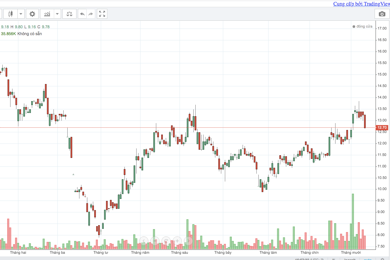This screenshot has height=260, width=390.
Task: Undo the last chart action
Action: (x=82, y=14)
